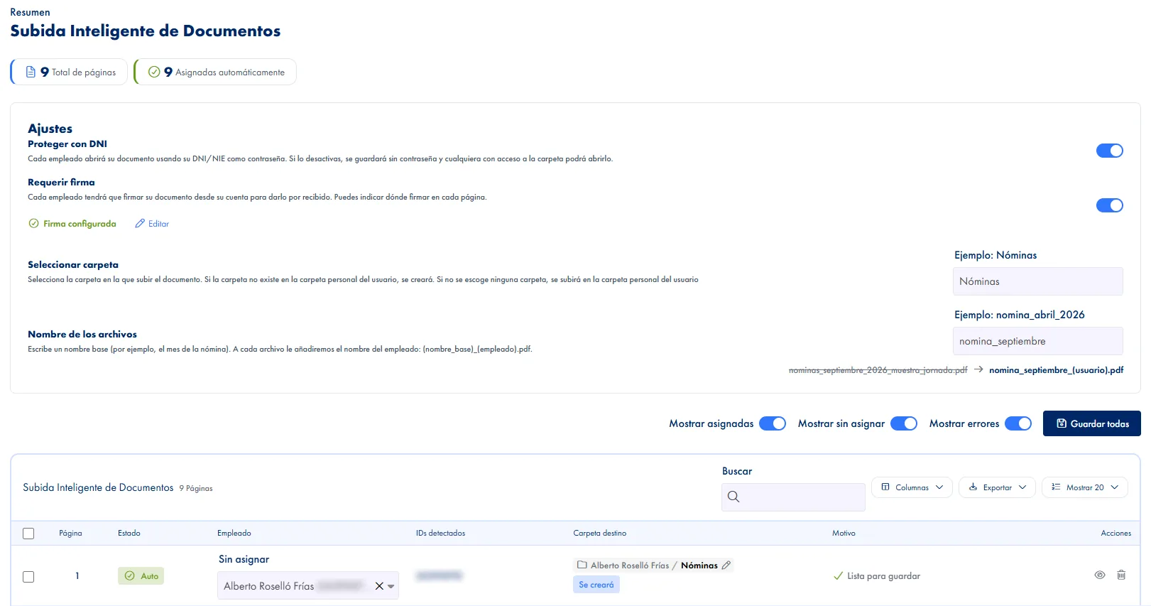Focus the Buscar search field
The height and width of the screenshot is (606, 1151).
[x=794, y=497]
